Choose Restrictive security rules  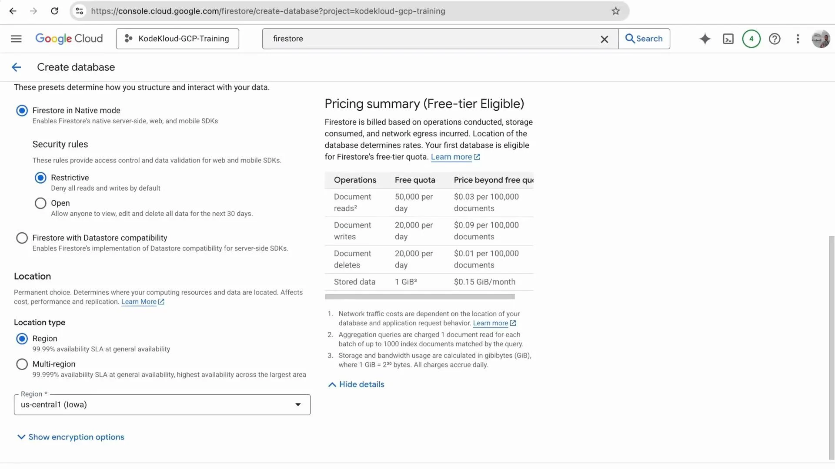40,178
